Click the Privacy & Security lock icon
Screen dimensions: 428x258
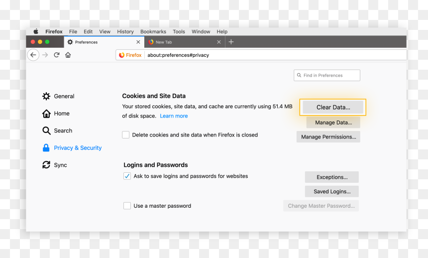point(46,148)
